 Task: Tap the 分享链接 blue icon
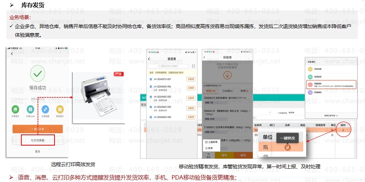tap(45, 109)
